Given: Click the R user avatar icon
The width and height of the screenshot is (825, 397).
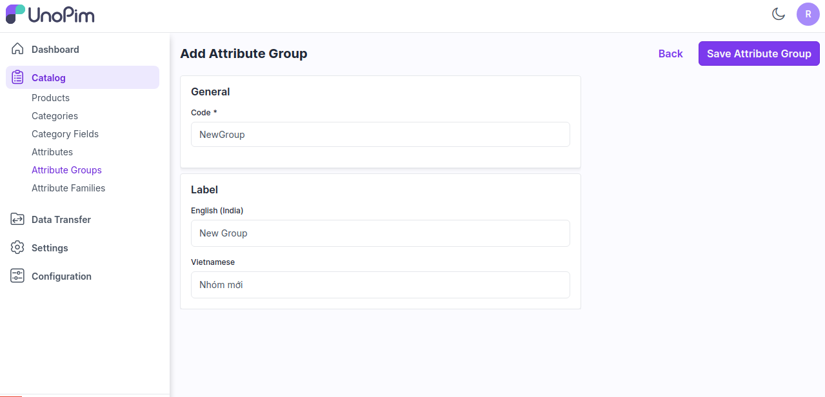Looking at the screenshot, I should coord(808,14).
